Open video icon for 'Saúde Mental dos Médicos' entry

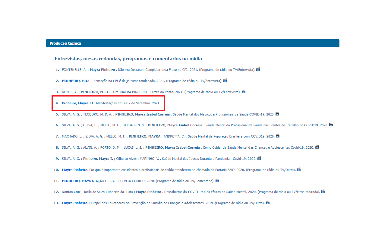tap(277, 114)
